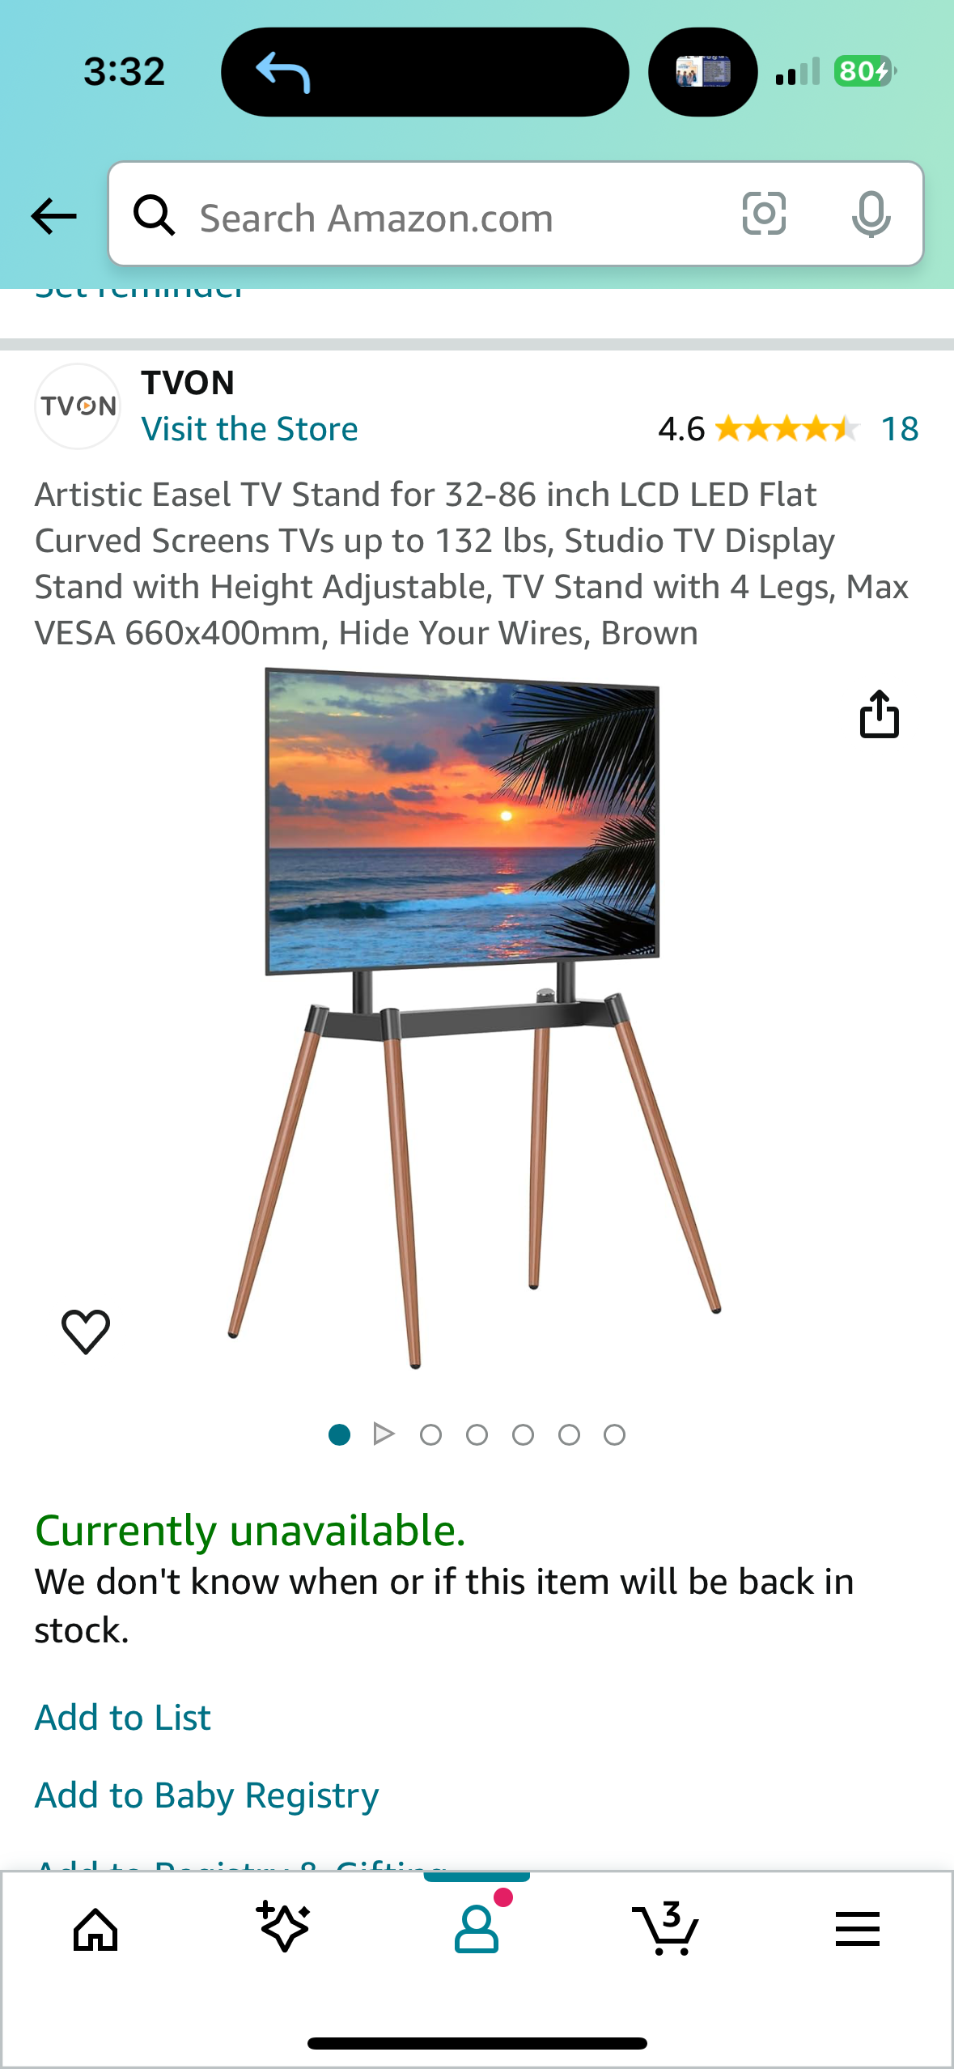Click the Visit the Store link

tap(249, 429)
